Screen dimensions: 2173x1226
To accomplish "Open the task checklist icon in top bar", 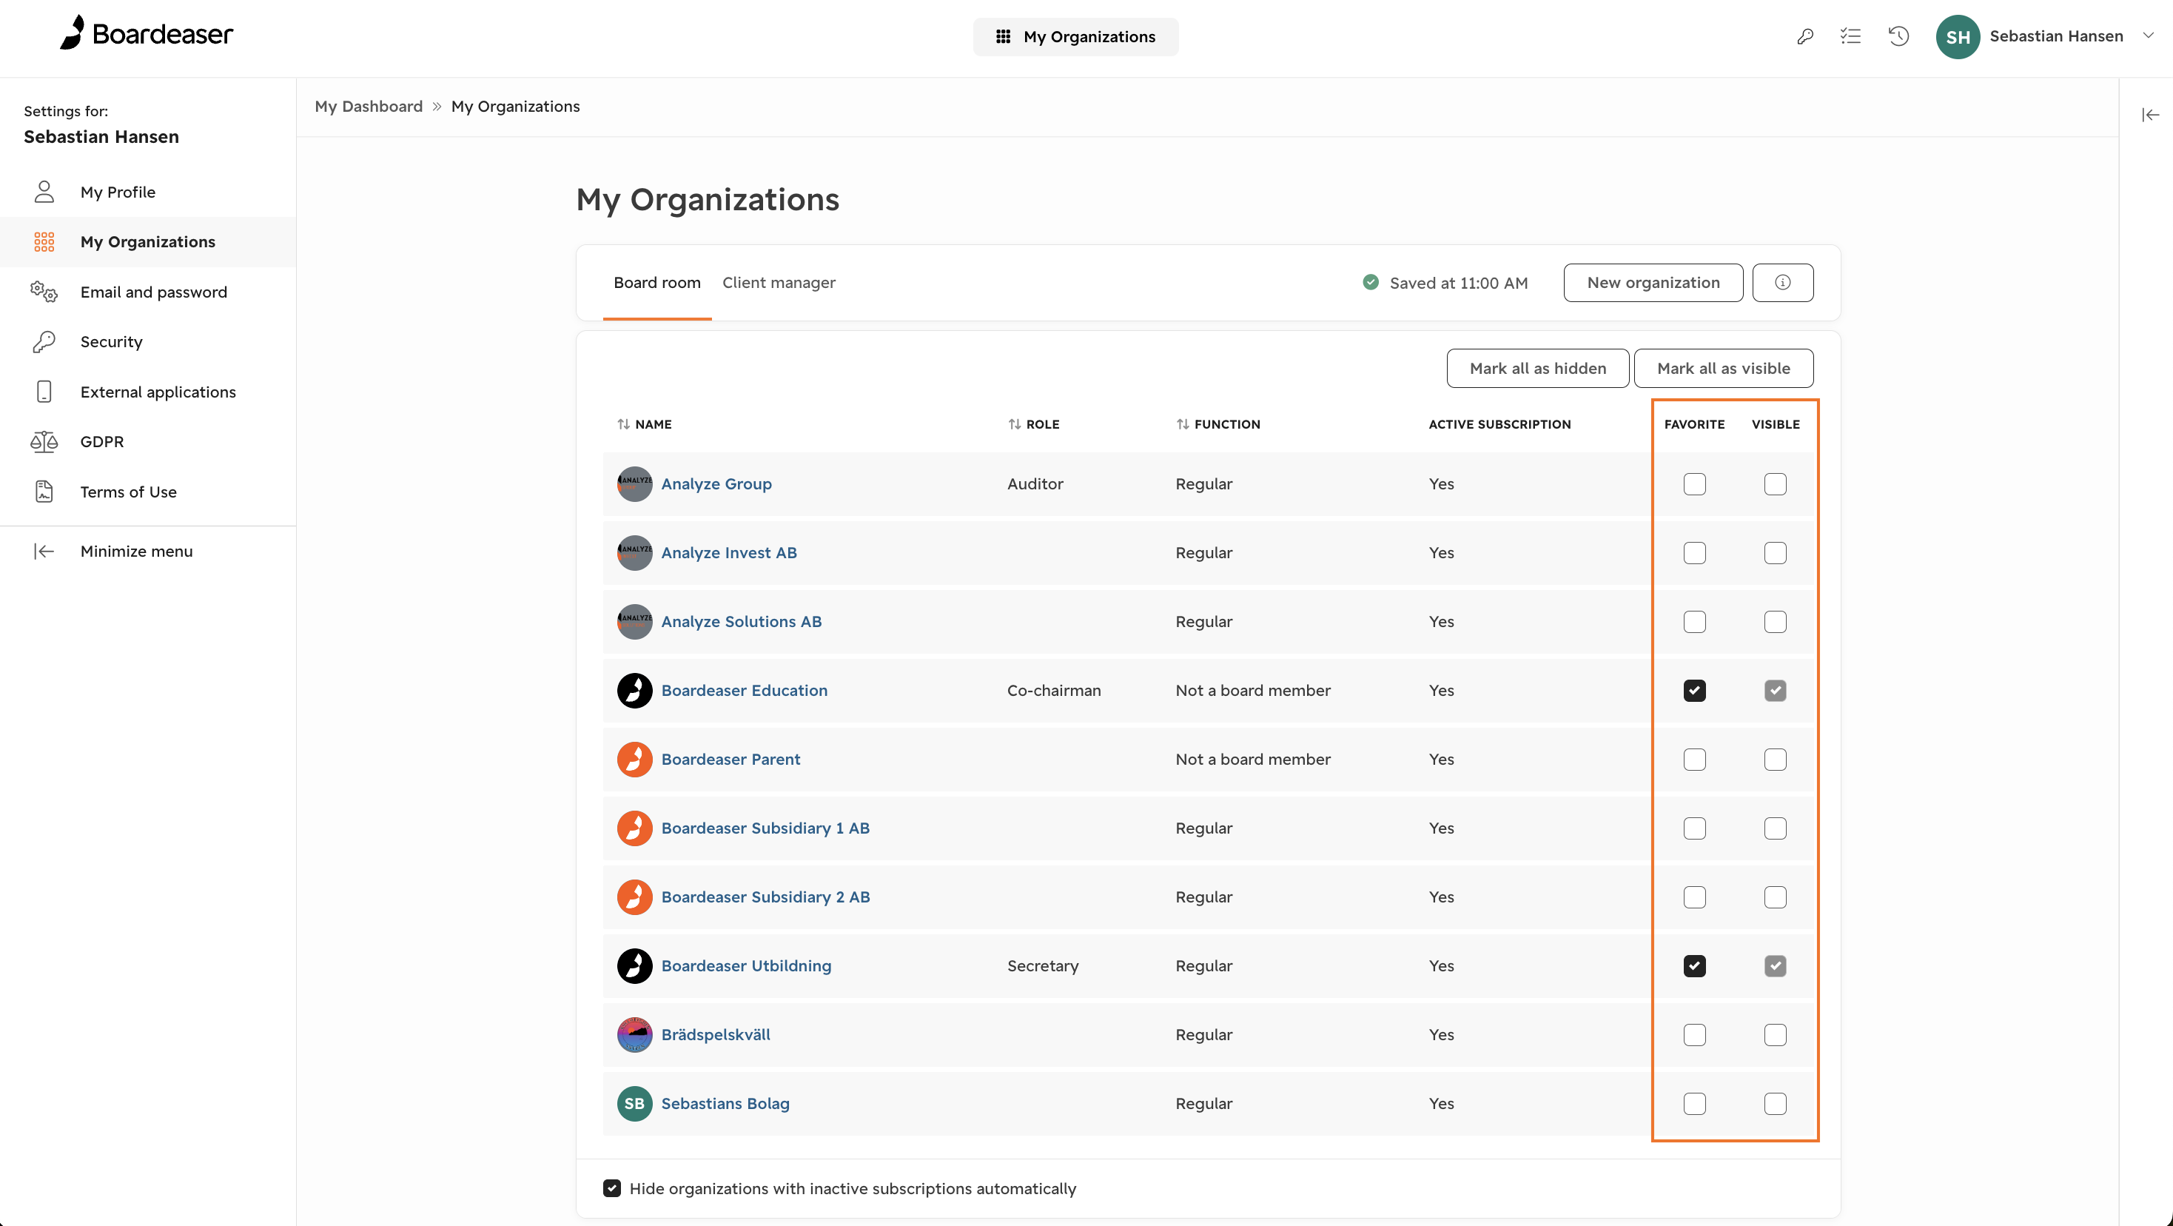I will coord(1851,36).
